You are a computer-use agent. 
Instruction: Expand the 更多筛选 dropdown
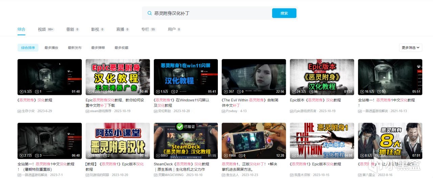411,48
